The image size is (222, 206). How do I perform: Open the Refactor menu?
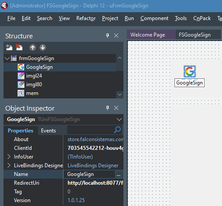tap(86, 18)
